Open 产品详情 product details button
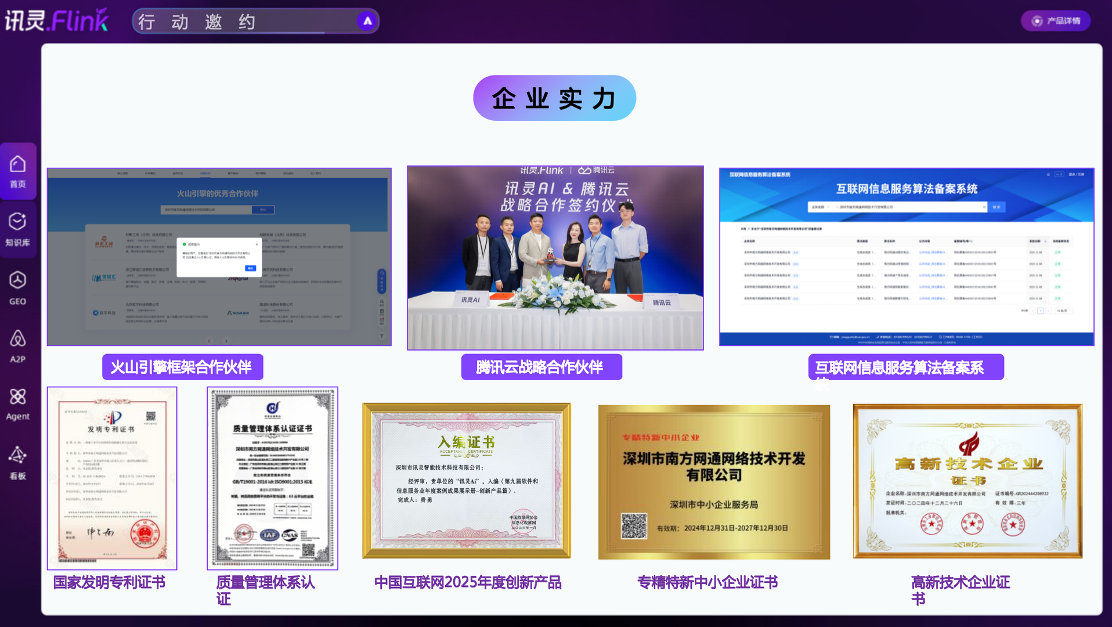 (x=1055, y=21)
